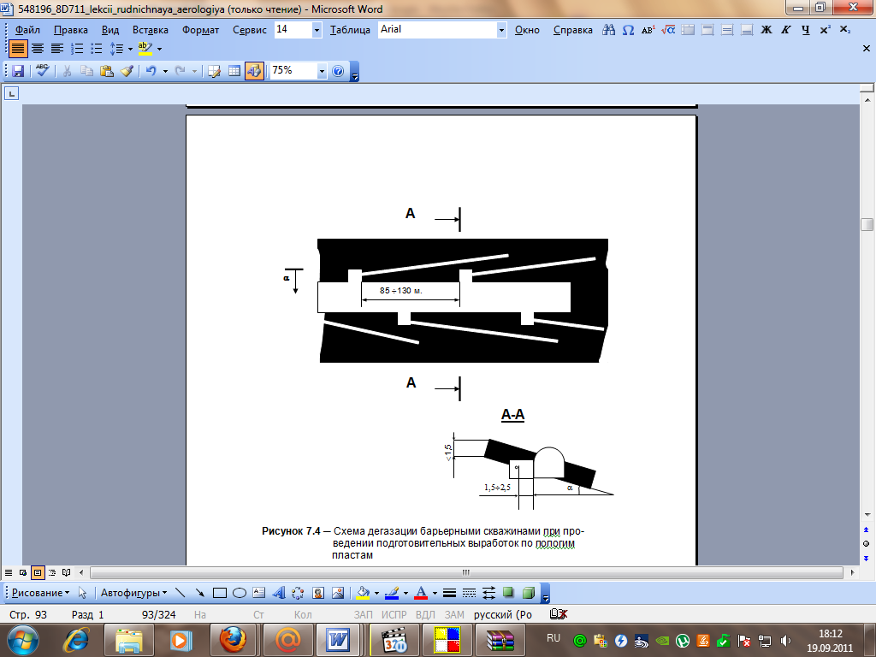
Task: Insert clip art icon
Action: [318, 593]
